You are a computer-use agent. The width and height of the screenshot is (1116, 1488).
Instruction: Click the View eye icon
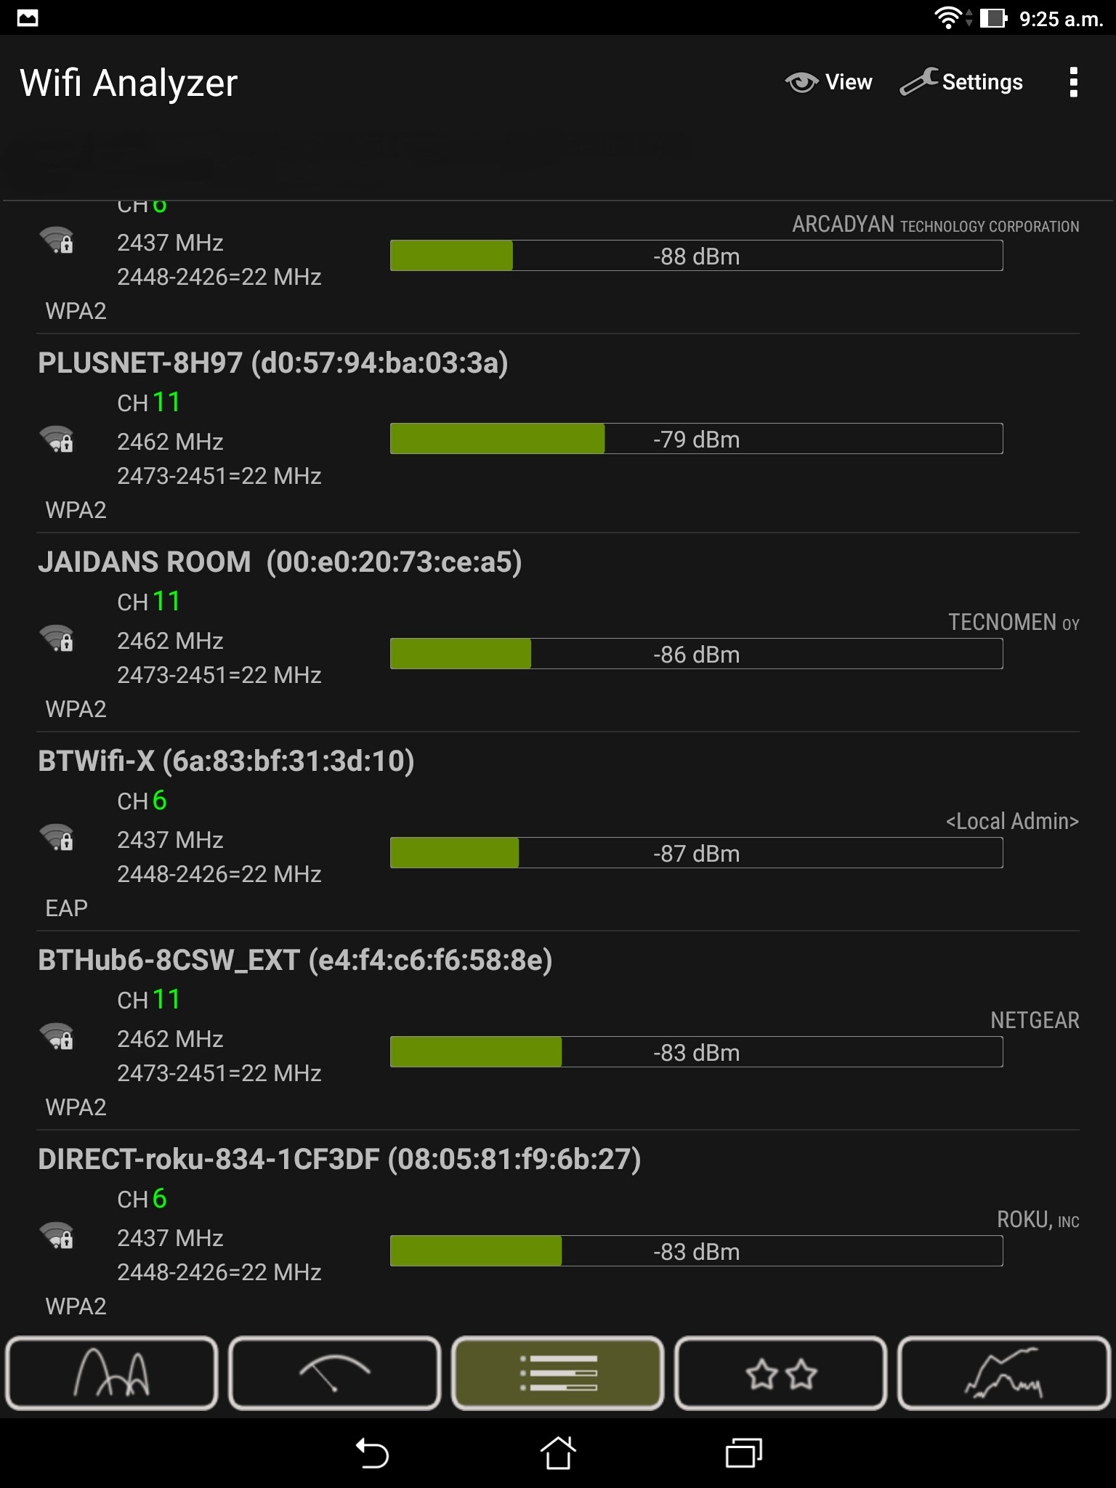[801, 81]
